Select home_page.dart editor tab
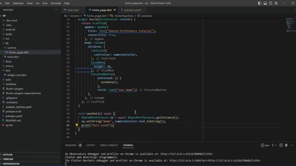This screenshot has width=296, height=166. (102, 10)
